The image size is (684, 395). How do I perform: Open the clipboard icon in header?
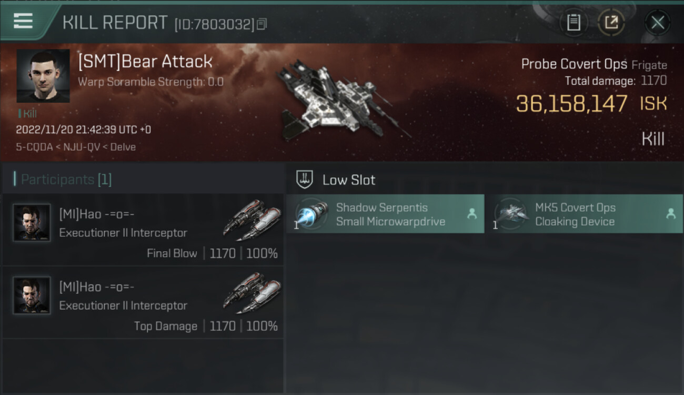[x=574, y=23]
